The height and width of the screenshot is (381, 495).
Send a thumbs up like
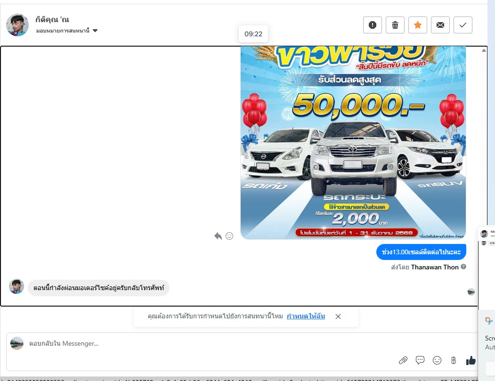pyautogui.click(x=471, y=360)
